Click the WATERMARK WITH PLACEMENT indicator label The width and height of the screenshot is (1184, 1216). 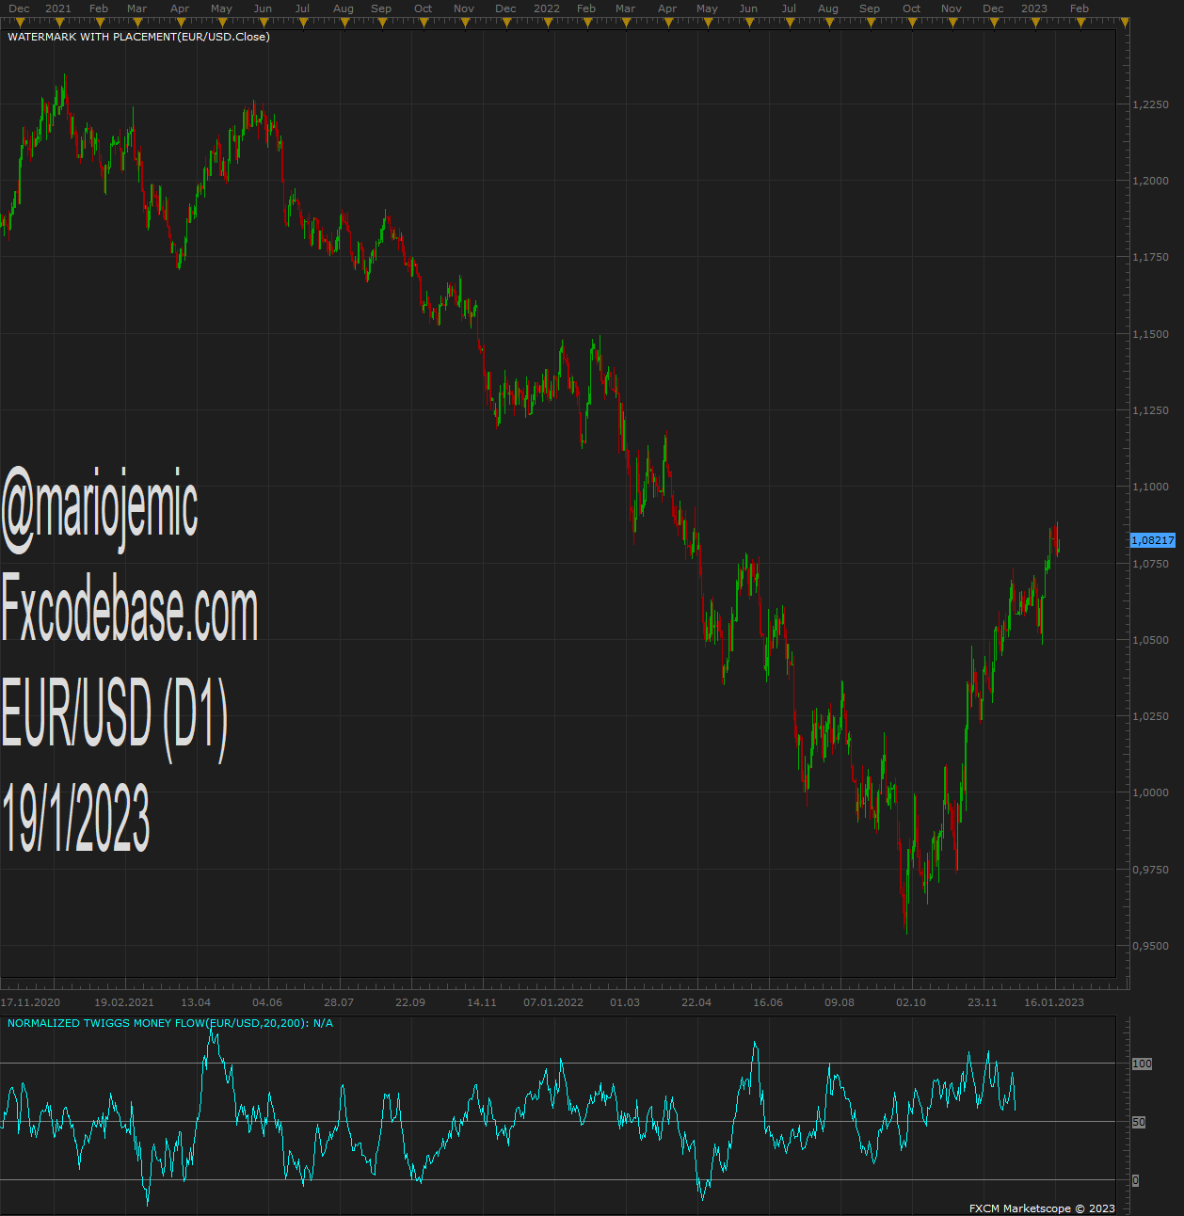pyautogui.click(x=138, y=37)
